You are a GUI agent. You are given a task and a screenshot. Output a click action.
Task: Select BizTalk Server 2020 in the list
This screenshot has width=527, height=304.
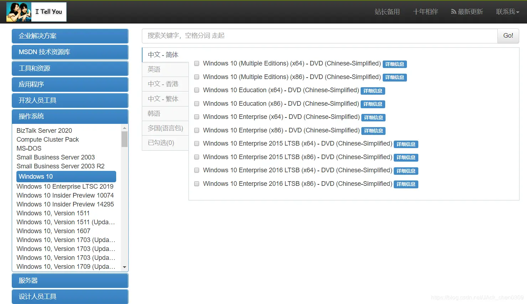(44, 131)
